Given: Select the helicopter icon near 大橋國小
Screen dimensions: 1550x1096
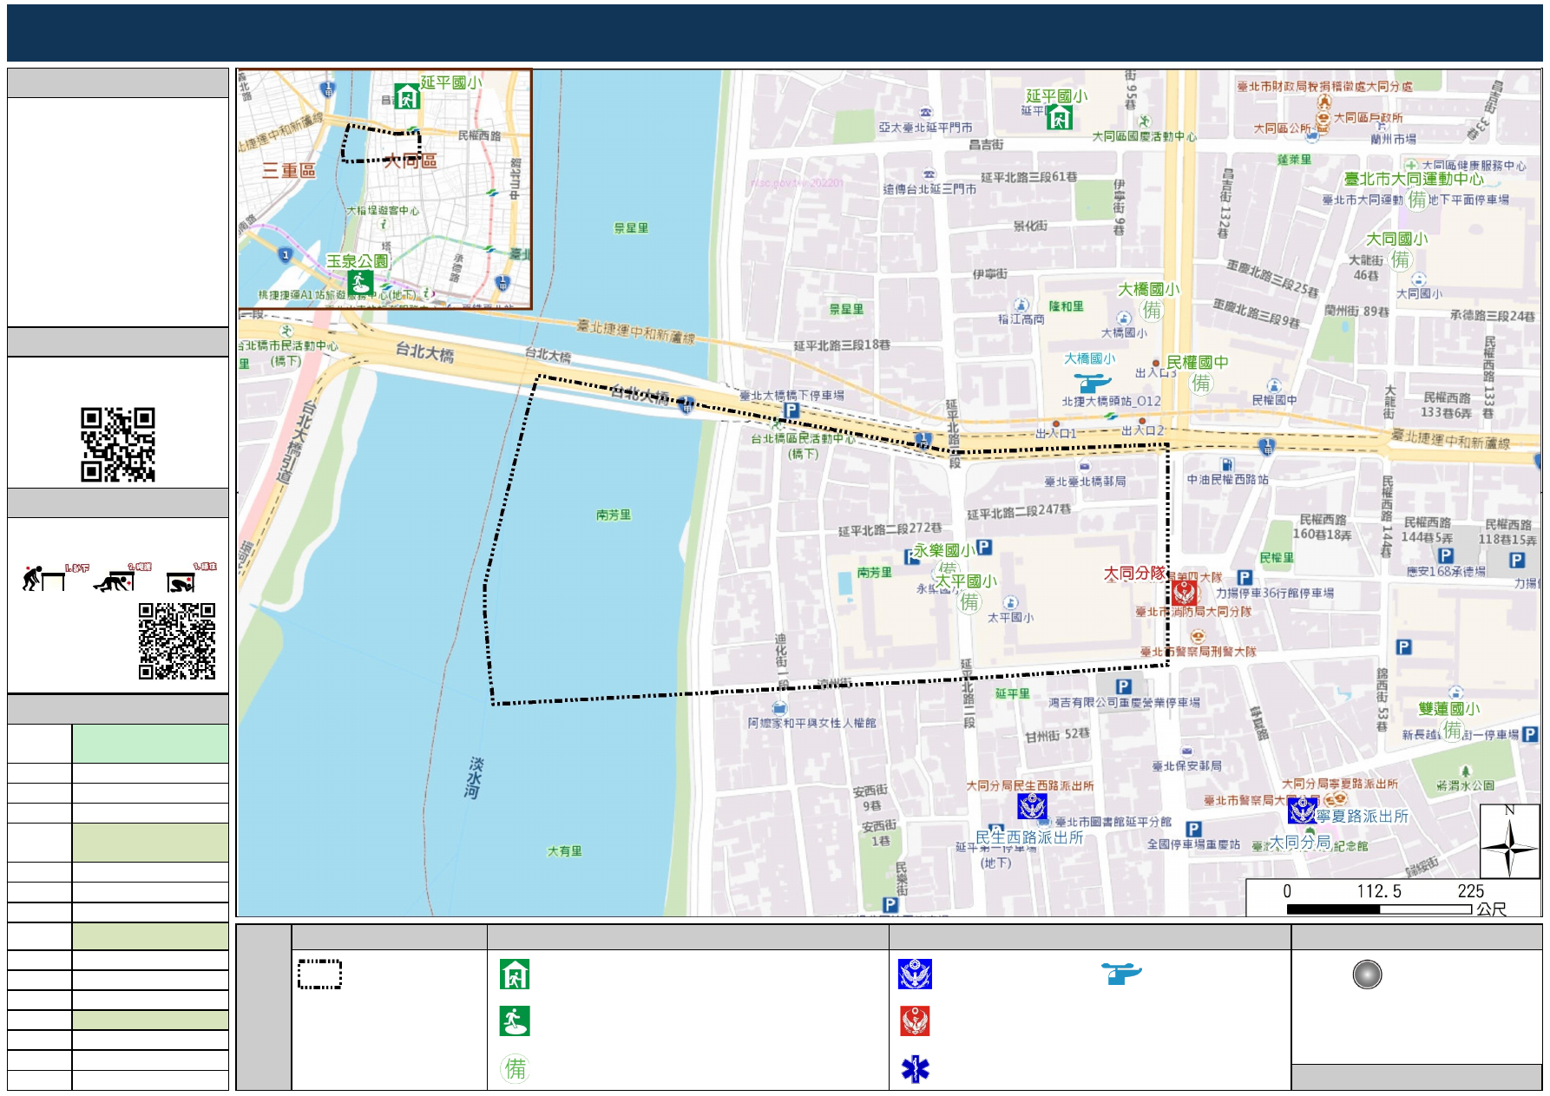Looking at the screenshot, I should (1091, 382).
